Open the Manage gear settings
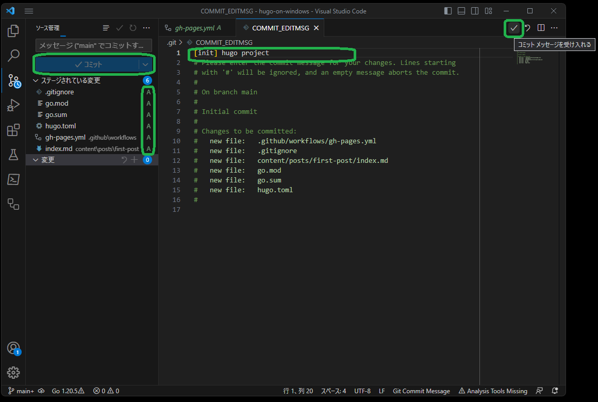The width and height of the screenshot is (598, 402). [13, 372]
